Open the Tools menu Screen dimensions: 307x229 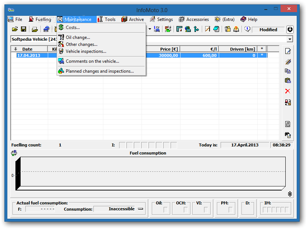coord(107,19)
